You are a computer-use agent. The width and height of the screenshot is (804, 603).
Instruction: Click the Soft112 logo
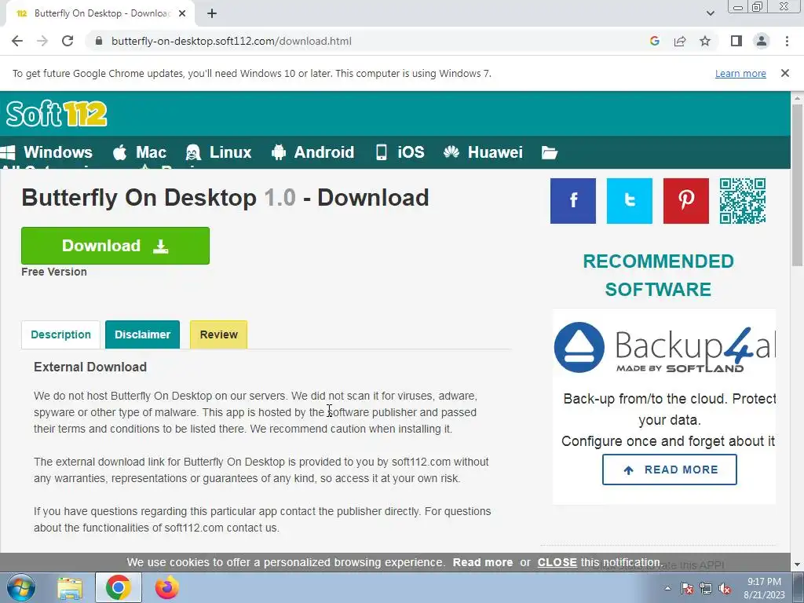pos(57,114)
